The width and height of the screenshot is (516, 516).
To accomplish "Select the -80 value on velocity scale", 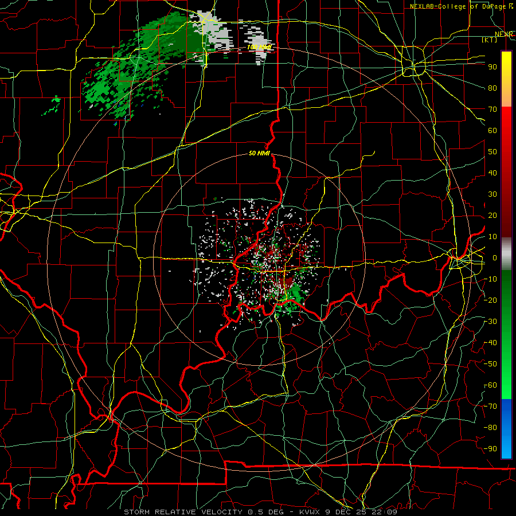I will pos(490,428).
